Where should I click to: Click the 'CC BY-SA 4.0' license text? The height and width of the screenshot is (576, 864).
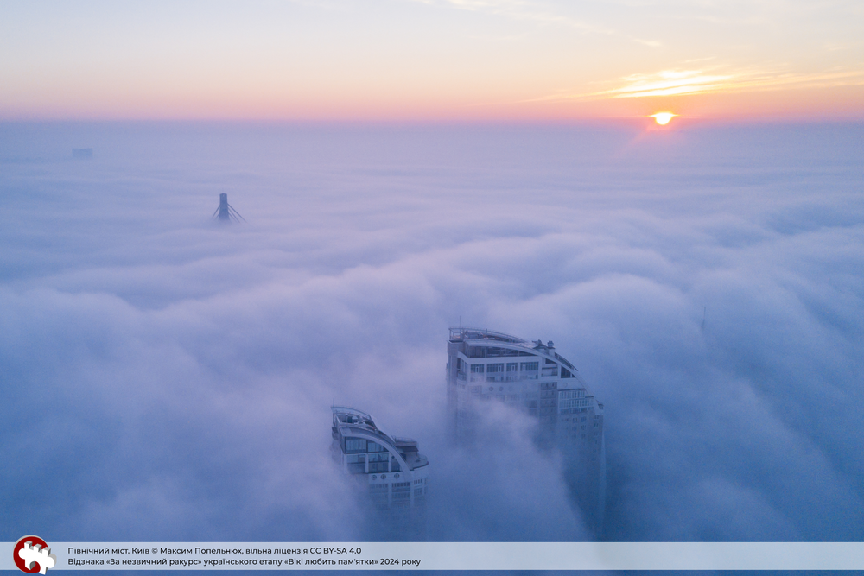point(333,550)
